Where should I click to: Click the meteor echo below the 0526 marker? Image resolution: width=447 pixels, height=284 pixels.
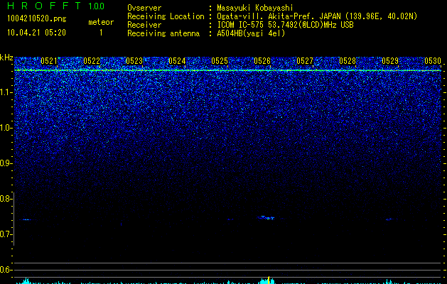click(266, 218)
